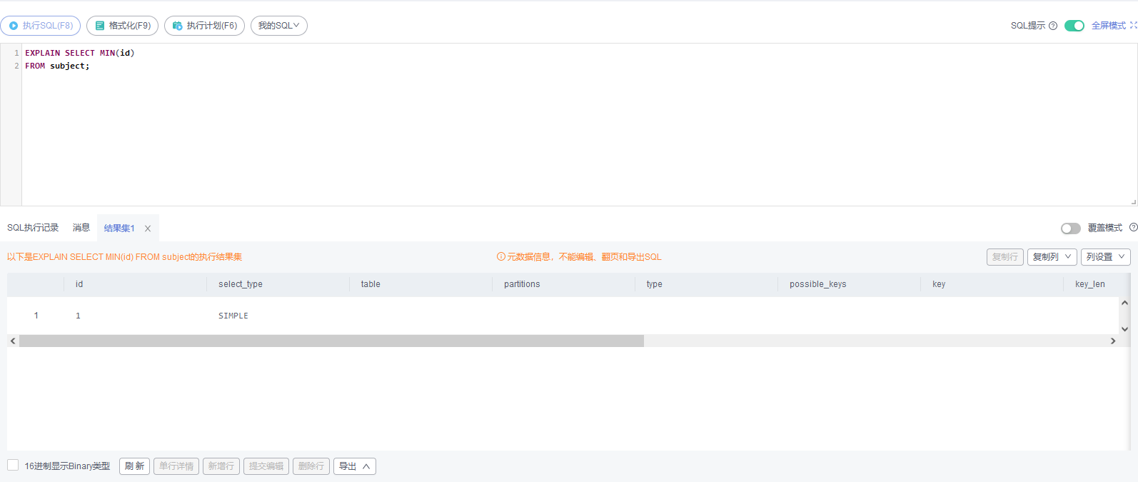Click the vertical scroll down arrow

coord(1124,329)
